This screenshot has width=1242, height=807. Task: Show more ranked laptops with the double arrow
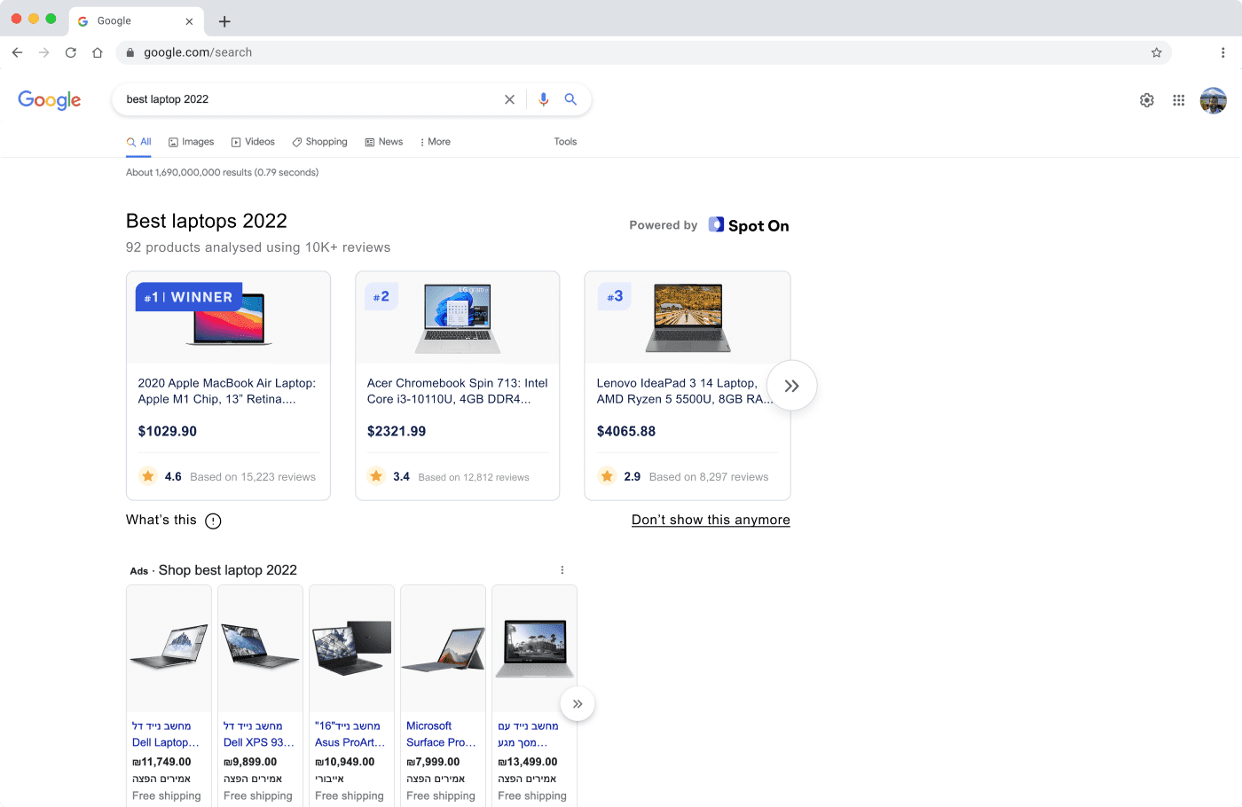point(791,386)
